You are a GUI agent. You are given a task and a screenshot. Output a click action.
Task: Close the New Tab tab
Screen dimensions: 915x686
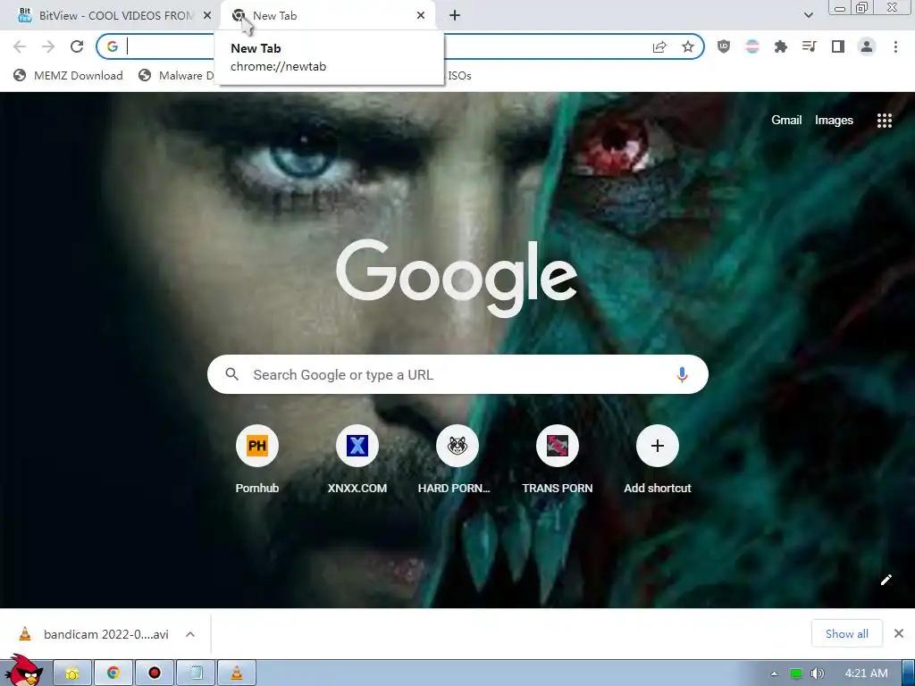(x=421, y=16)
